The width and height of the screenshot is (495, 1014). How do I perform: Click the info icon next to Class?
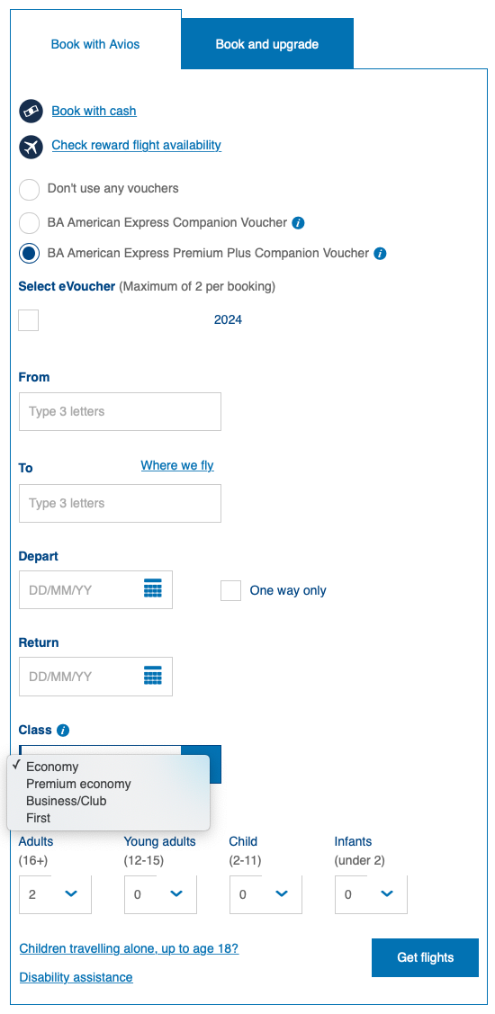pos(63,730)
